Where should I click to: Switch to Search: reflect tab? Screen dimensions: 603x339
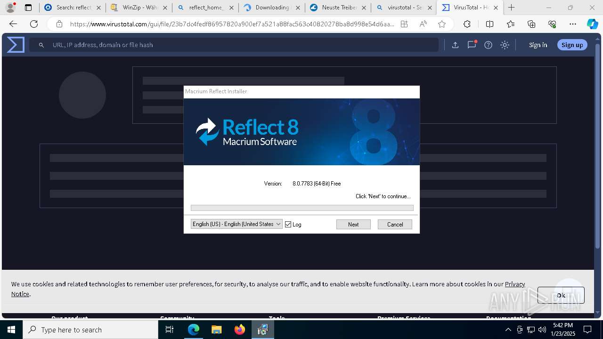(x=72, y=8)
